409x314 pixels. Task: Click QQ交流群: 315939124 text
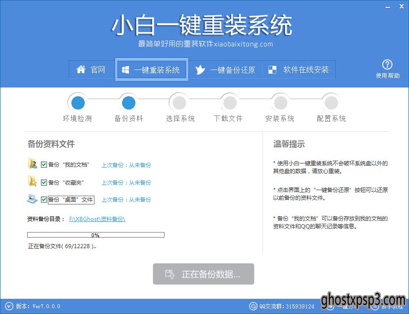(286, 306)
